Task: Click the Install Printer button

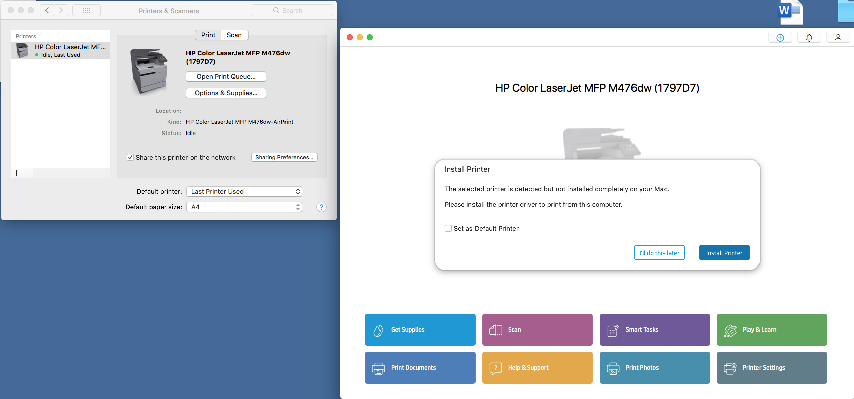Action: pyautogui.click(x=724, y=253)
